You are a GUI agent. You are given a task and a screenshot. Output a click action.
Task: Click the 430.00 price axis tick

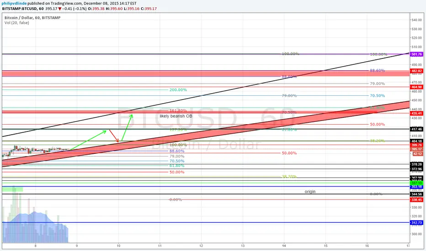416,118
